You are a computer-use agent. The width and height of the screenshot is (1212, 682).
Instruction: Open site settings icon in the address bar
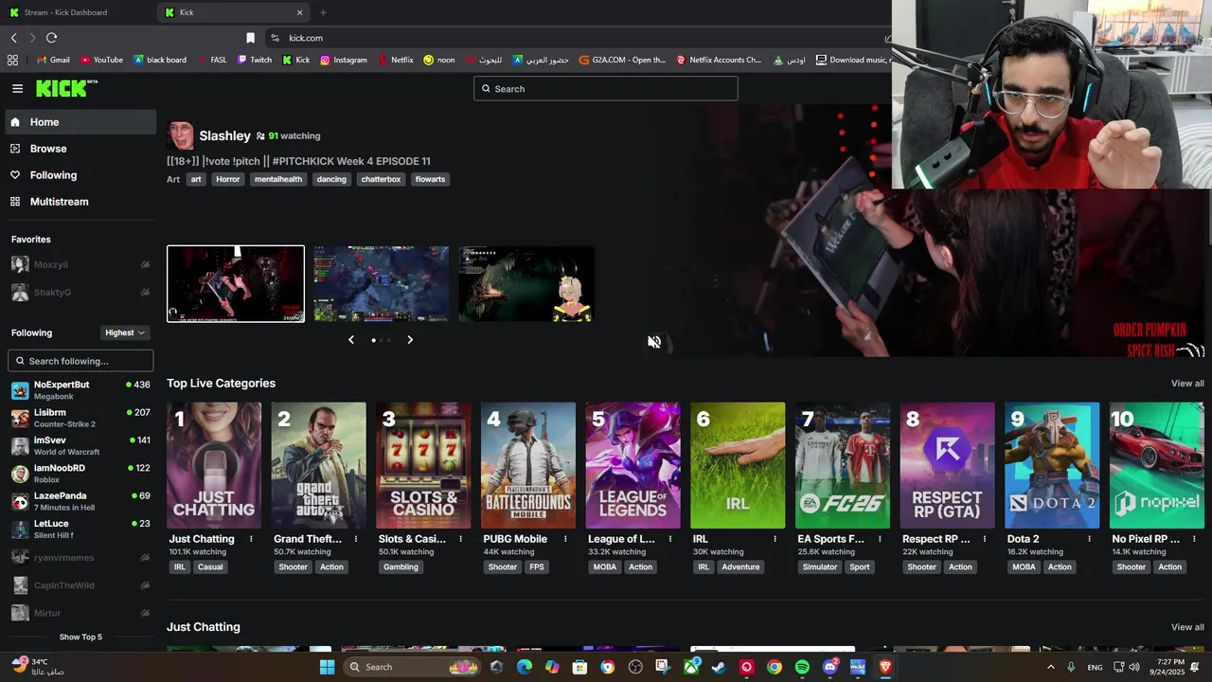pyautogui.click(x=275, y=38)
